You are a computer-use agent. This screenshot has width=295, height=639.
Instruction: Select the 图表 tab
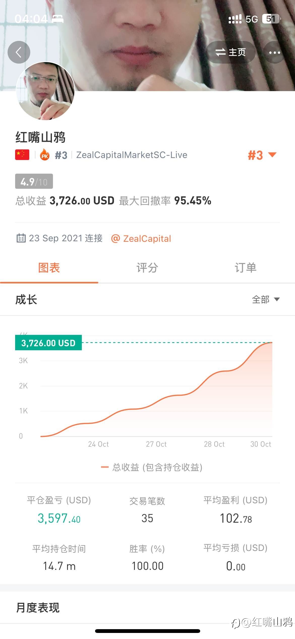(49, 268)
